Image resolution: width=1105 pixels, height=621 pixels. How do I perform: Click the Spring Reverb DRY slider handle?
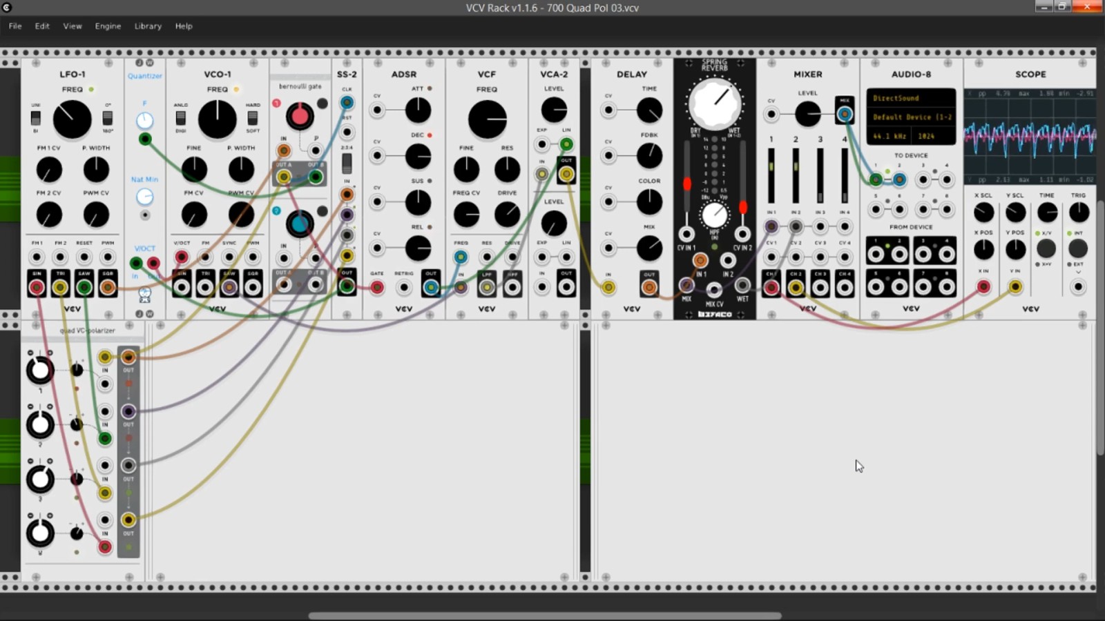coord(686,184)
